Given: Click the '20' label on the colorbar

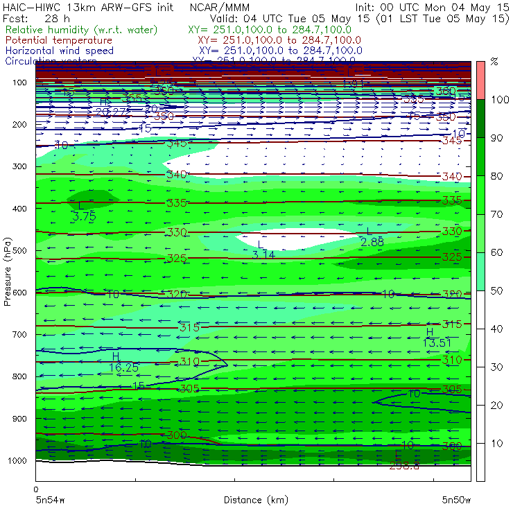Looking at the screenshot, I should [x=496, y=406].
